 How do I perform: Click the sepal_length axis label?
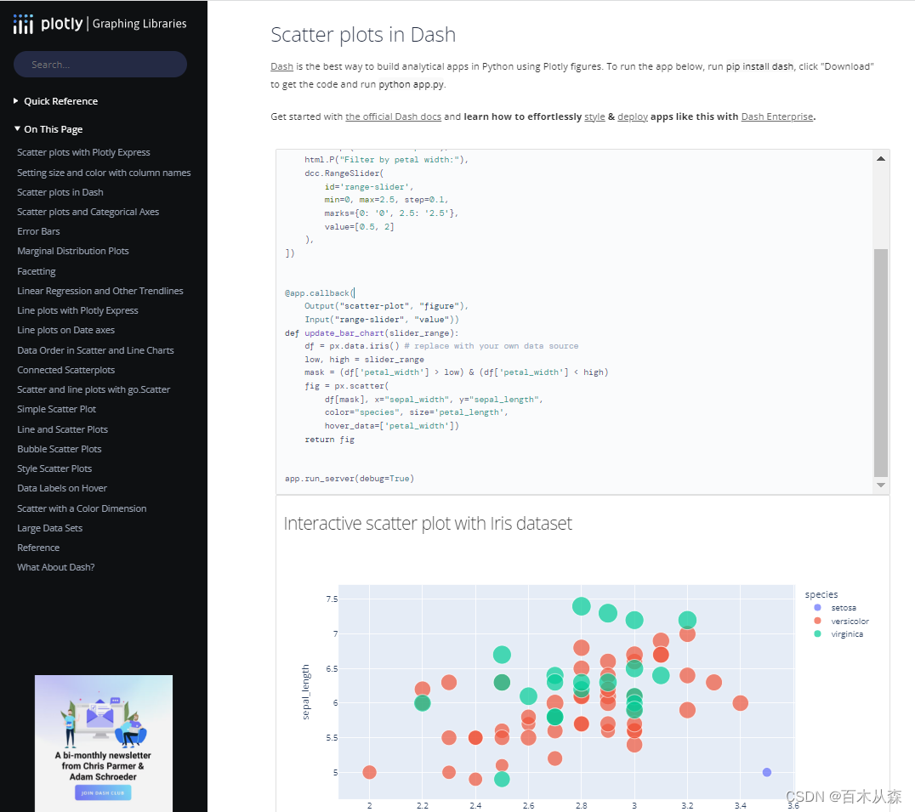click(x=306, y=692)
